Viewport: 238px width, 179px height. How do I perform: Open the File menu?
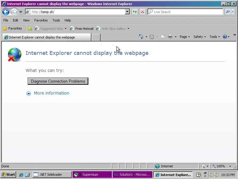(6, 20)
